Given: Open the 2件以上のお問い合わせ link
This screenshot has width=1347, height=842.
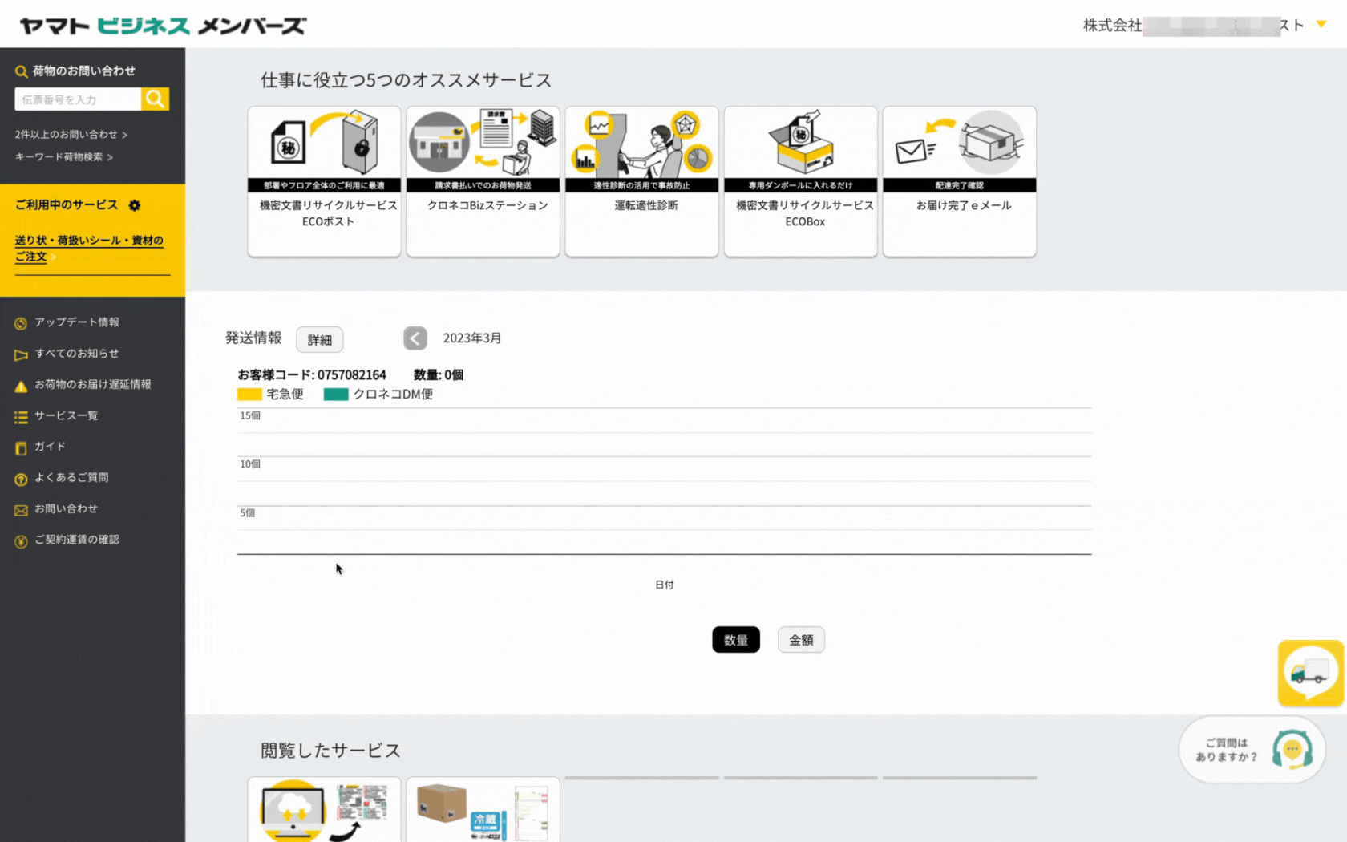Looking at the screenshot, I should point(71,135).
